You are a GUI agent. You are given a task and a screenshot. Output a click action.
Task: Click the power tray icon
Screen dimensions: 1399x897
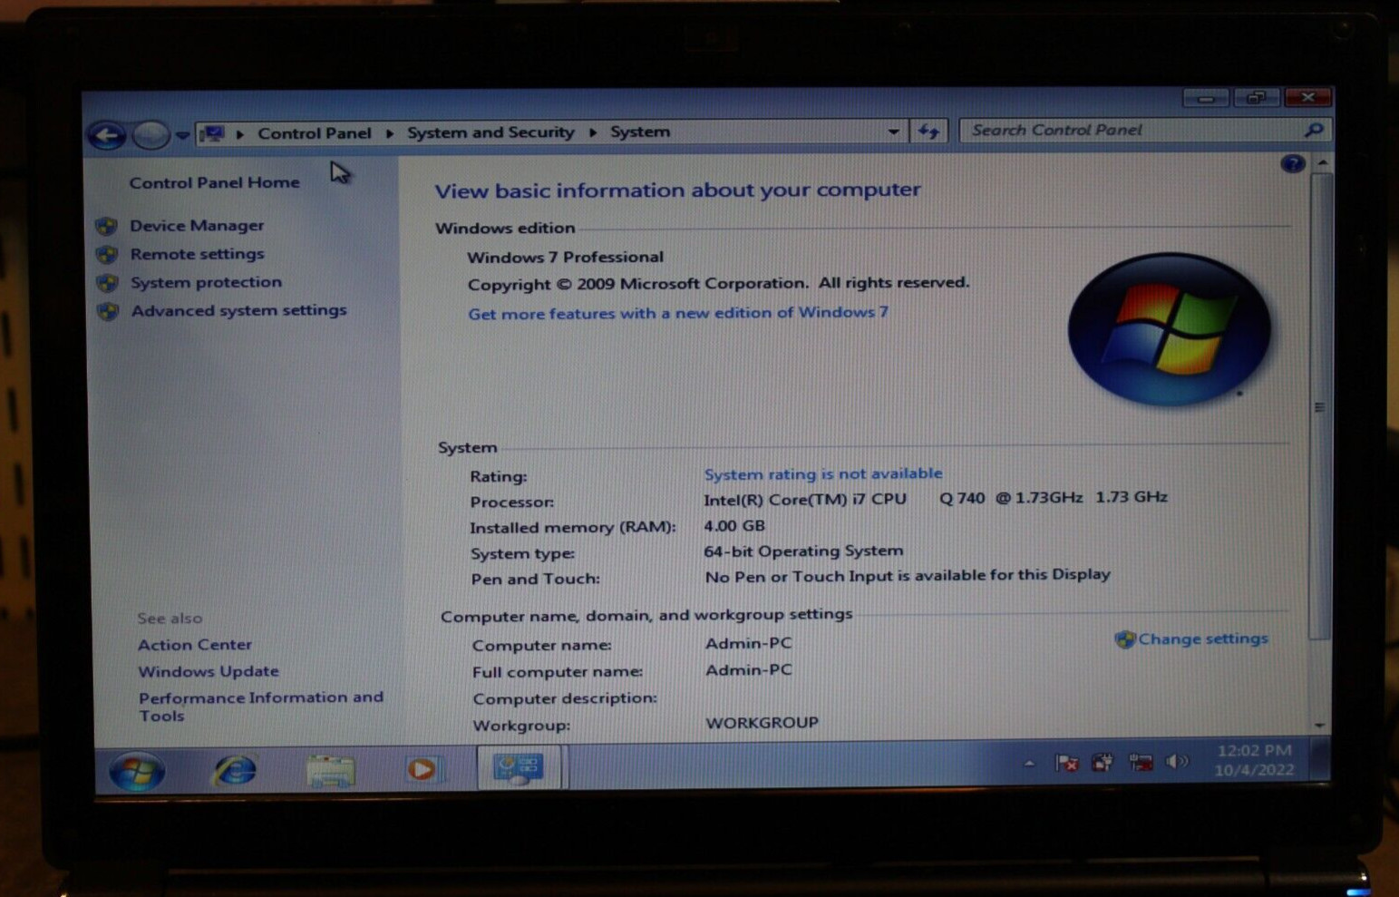(1103, 762)
